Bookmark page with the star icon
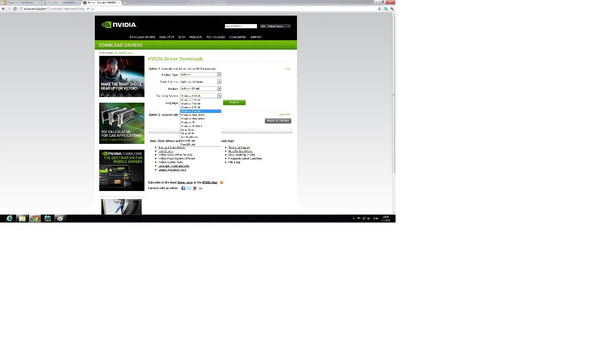This screenshot has height=337, width=599. (379, 9)
